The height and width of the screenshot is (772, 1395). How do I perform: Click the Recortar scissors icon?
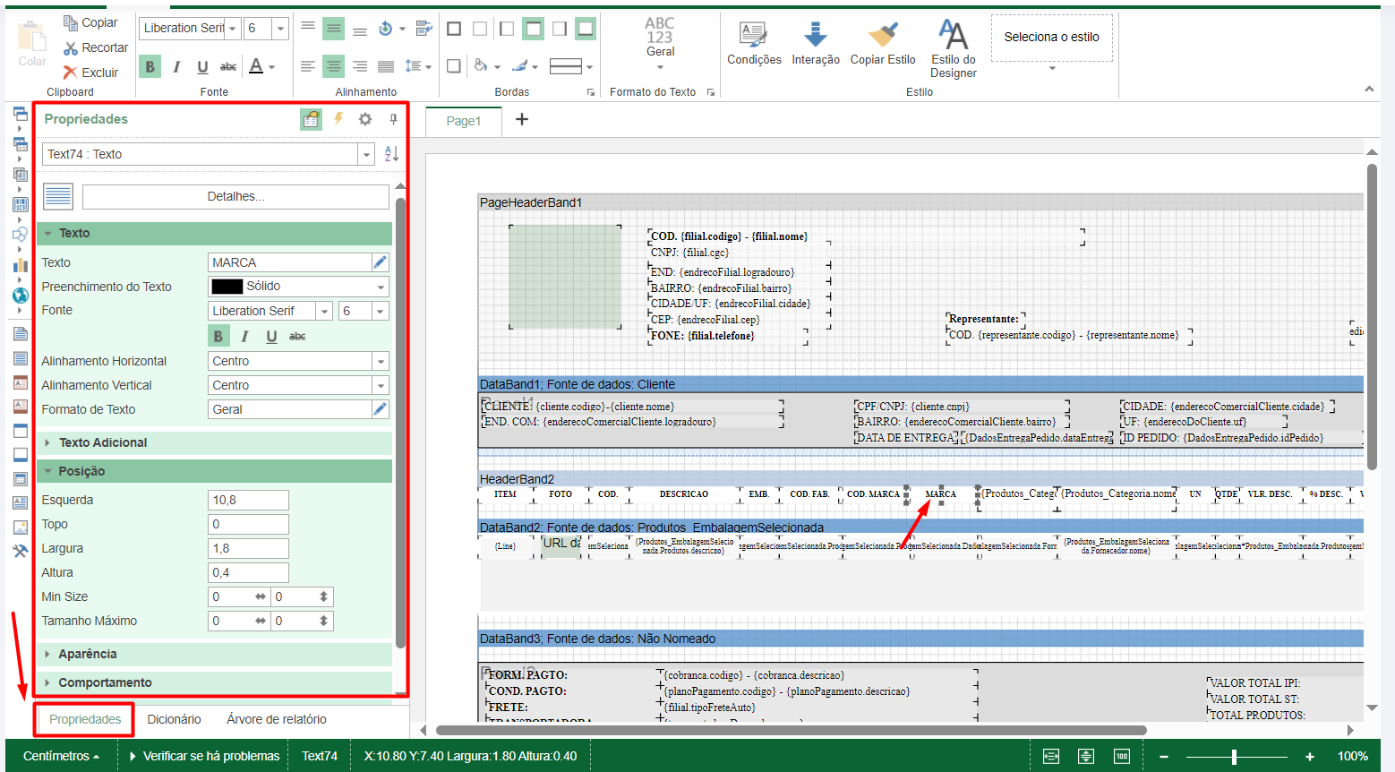point(71,48)
